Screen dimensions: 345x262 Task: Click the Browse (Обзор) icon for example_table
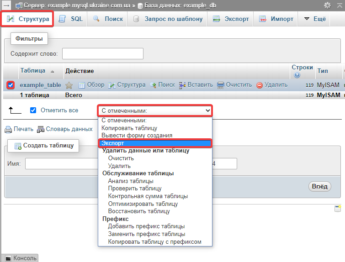82,85
